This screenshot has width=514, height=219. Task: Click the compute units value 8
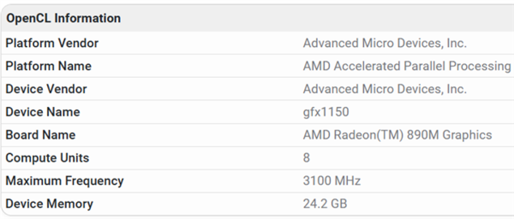[306, 158]
